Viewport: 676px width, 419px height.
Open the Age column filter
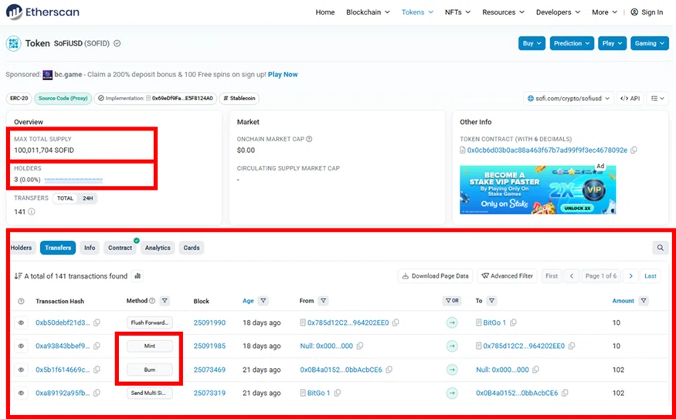[x=263, y=301]
